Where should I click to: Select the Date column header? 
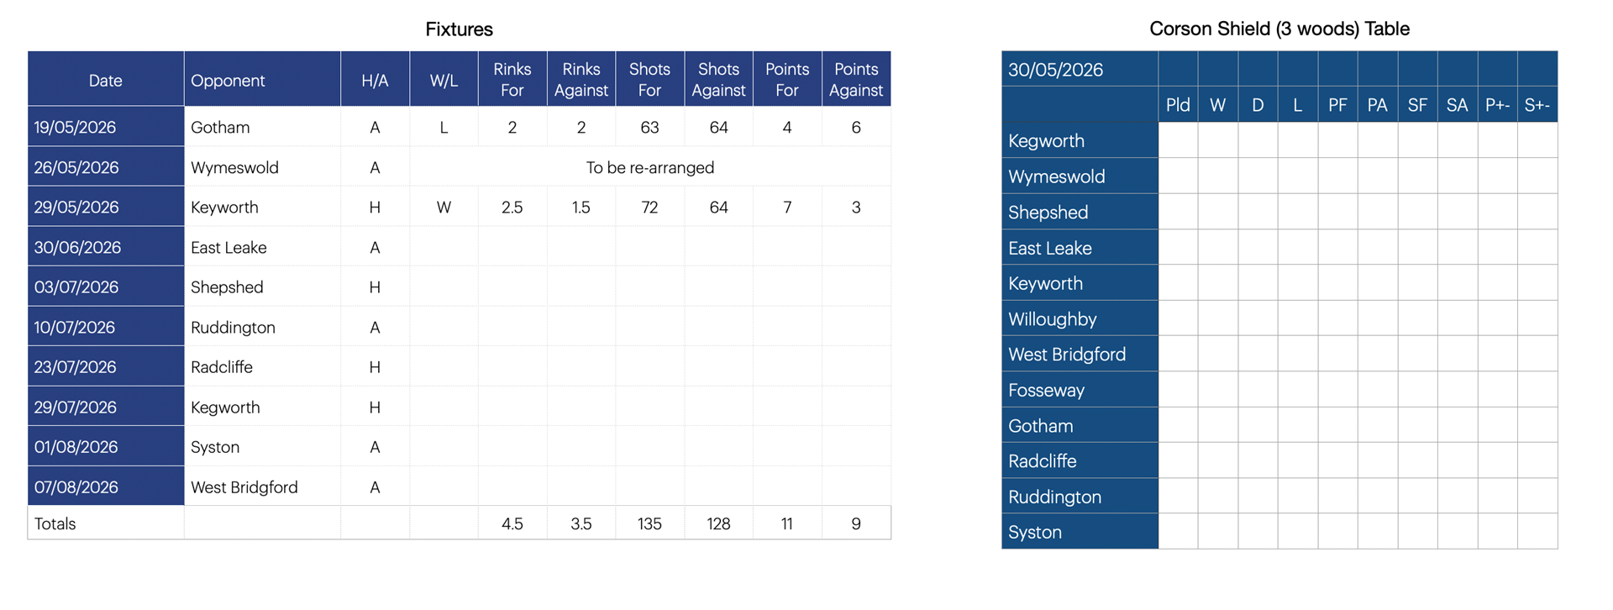click(x=106, y=80)
